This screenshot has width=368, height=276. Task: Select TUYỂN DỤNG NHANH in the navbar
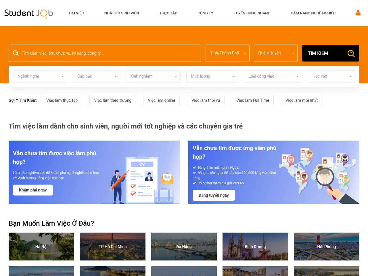tap(252, 13)
